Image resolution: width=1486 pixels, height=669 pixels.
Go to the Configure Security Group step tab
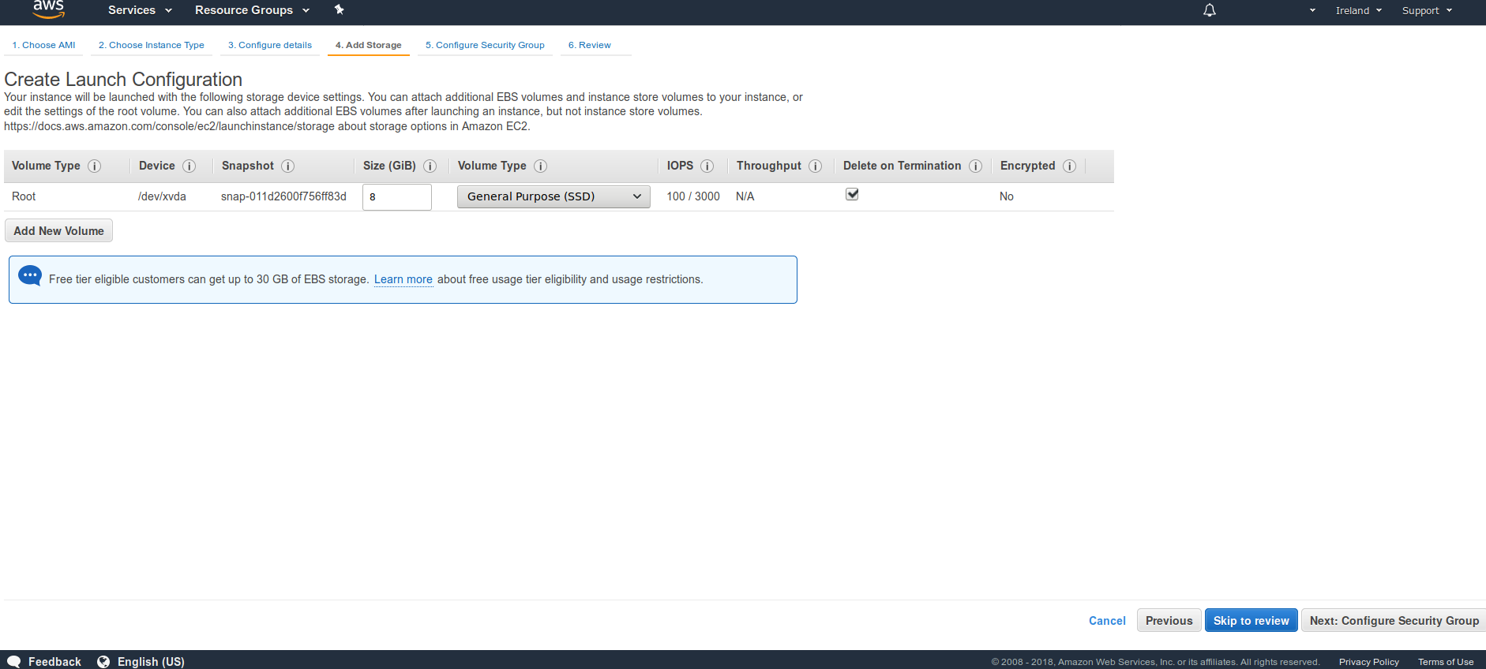tap(485, 45)
